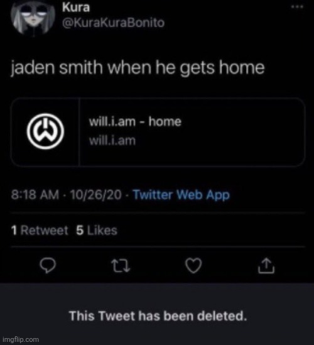Screen dimensions: 314x345
Task: View the 5 Likes list
Action: click(97, 231)
